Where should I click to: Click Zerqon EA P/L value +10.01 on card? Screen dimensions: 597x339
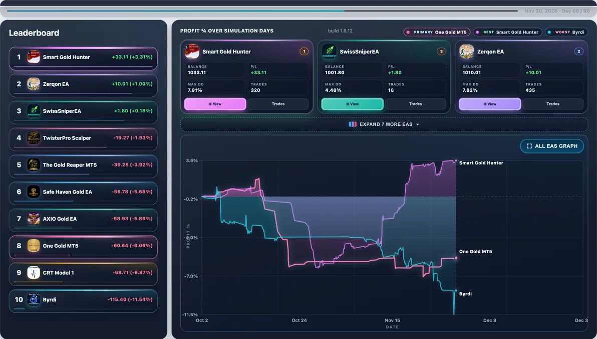pos(533,72)
